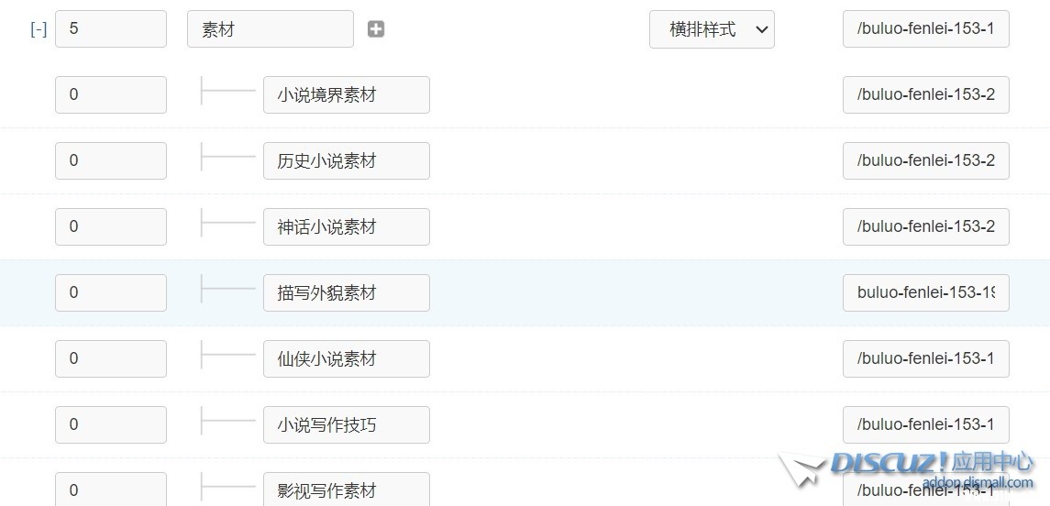Click the 影视写作素材 name field
This screenshot has height=506, width=1050.
click(x=346, y=489)
